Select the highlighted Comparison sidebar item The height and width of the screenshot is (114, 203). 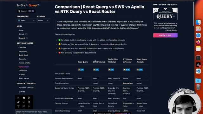click(x=24, y=67)
